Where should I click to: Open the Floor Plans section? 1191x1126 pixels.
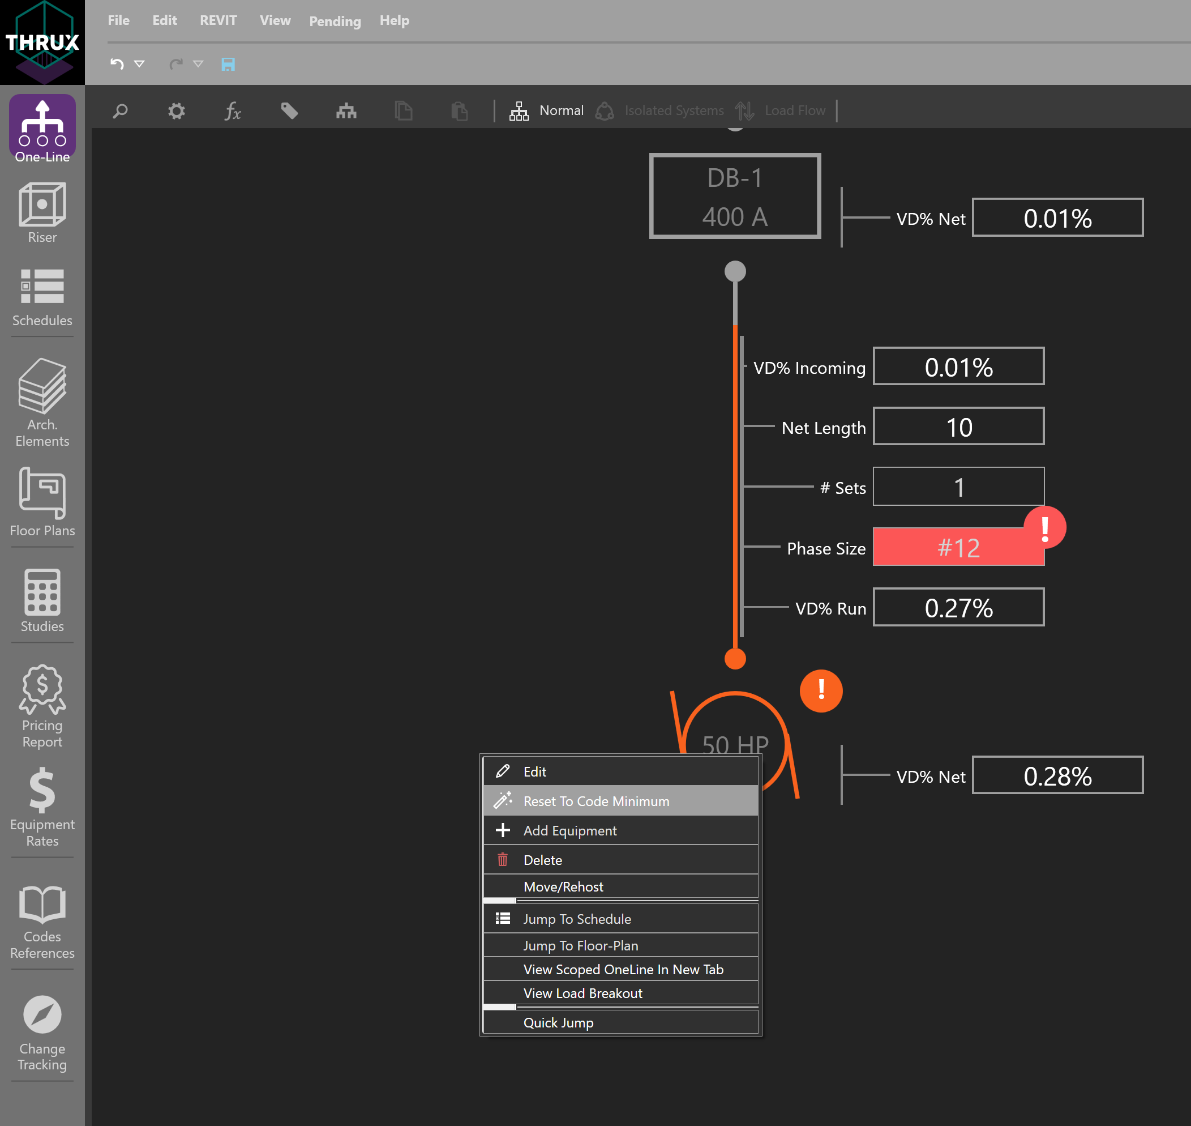coord(42,502)
